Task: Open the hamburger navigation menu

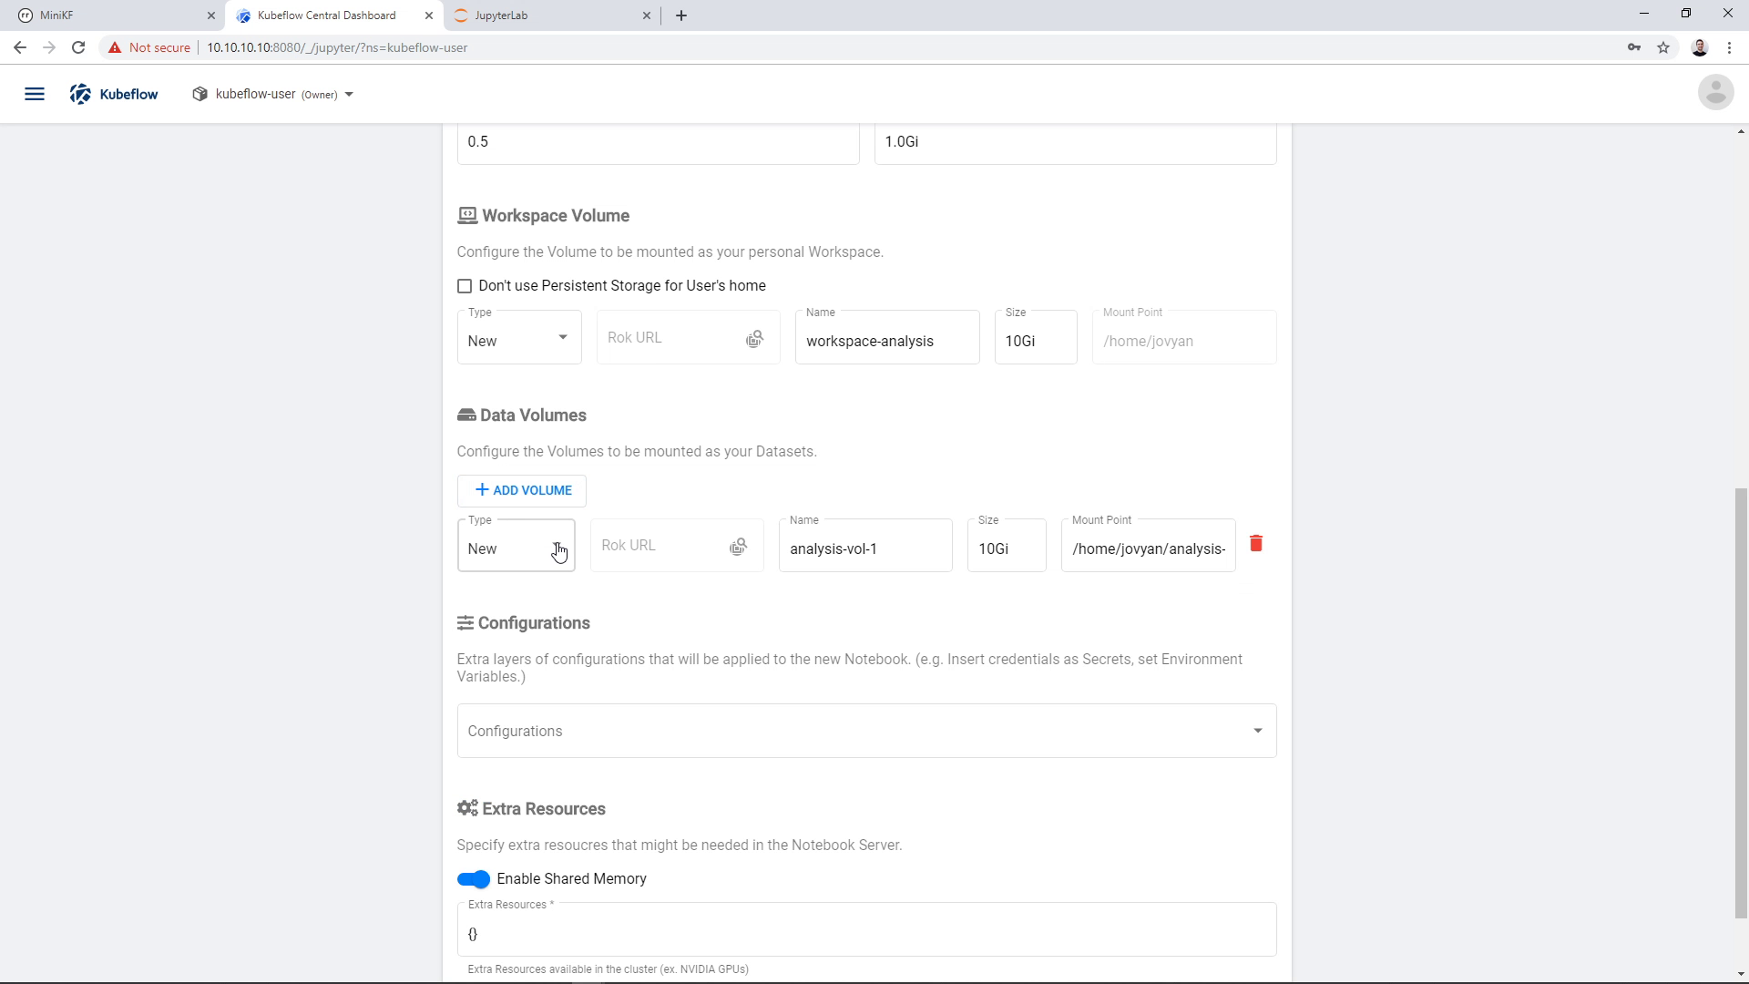Action: coord(35,94)
